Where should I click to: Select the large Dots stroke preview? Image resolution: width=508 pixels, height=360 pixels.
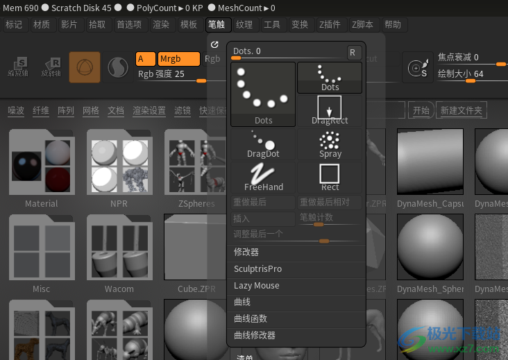point(263,94)
